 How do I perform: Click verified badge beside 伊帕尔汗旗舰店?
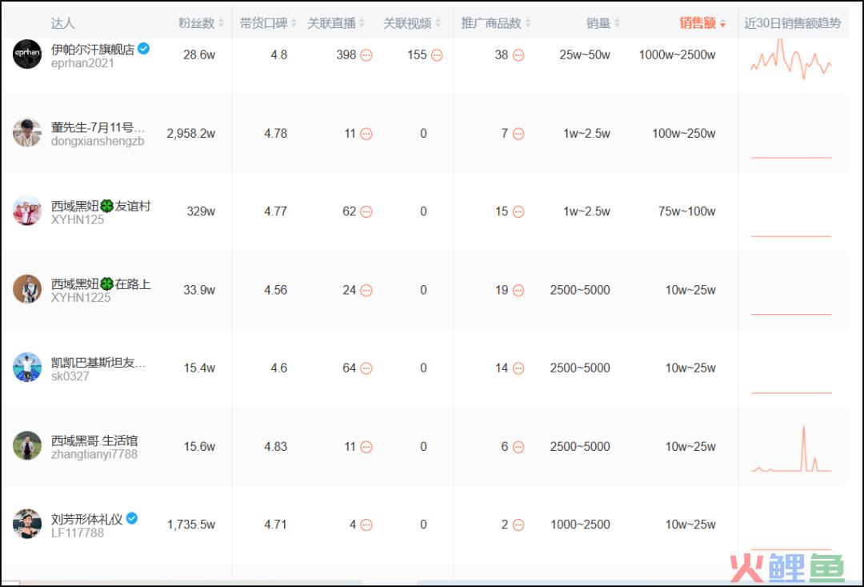pos(143,49)
